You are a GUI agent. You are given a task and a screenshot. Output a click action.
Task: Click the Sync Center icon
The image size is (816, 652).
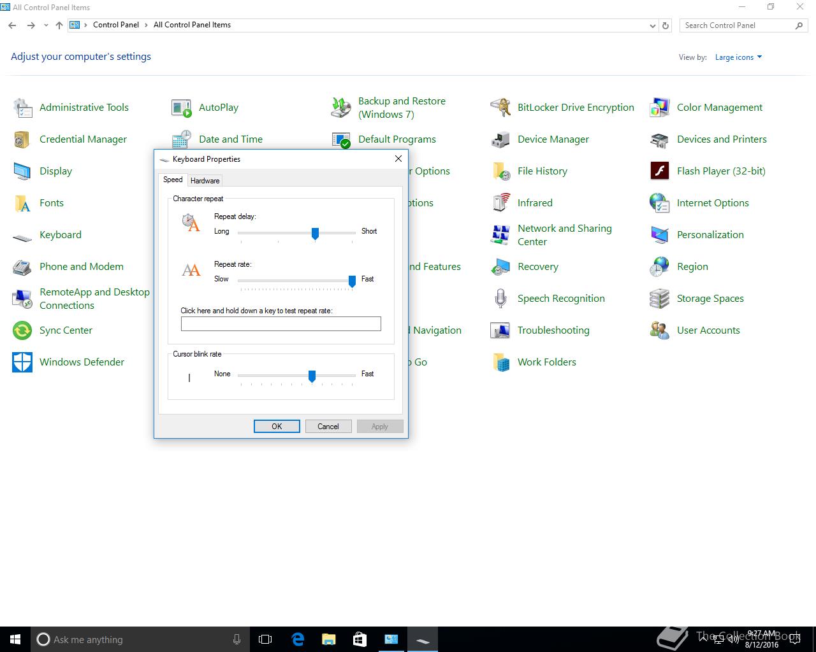click(x=22, y=330)
